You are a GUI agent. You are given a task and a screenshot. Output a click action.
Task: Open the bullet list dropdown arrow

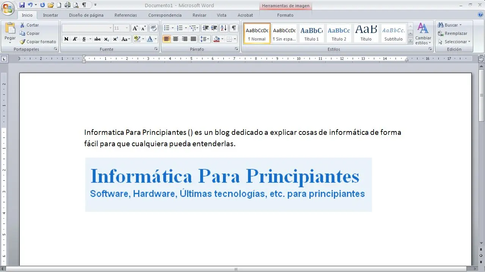(173, 28)
